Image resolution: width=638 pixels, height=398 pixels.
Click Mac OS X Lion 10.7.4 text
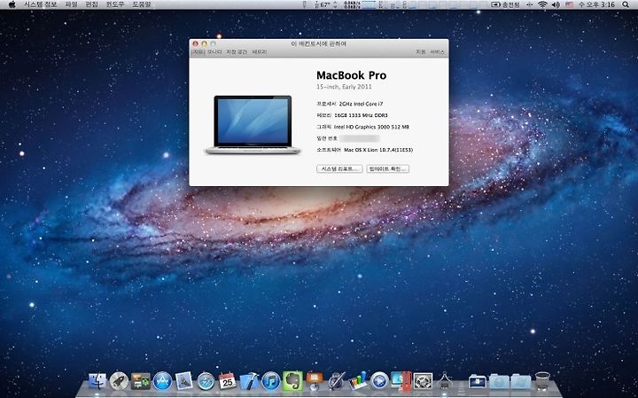378,150
